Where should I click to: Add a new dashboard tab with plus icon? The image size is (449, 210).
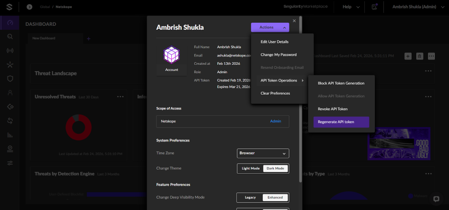[89, 39]
